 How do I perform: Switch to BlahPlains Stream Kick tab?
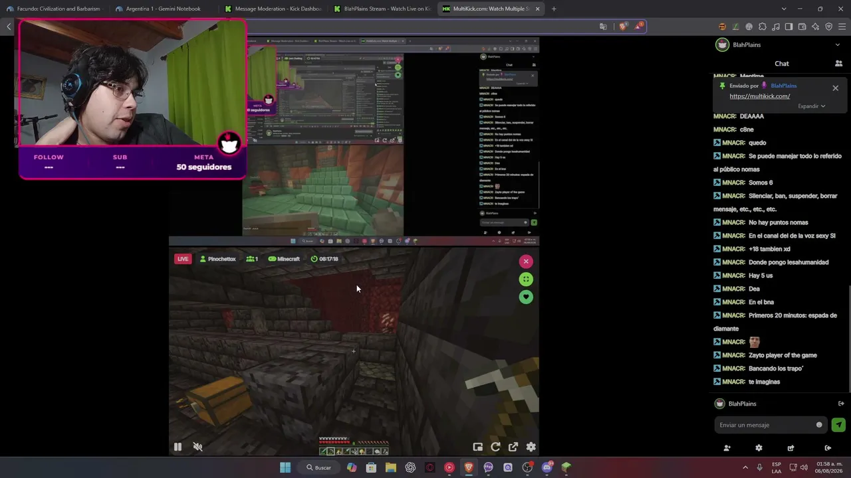[382, 9]
